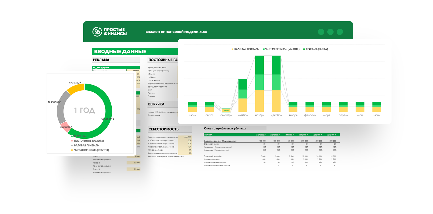Open the file title Шаблон финансовой модели.xlsx
The width and height of the screenshot is (433, 214).
(176, 32)
